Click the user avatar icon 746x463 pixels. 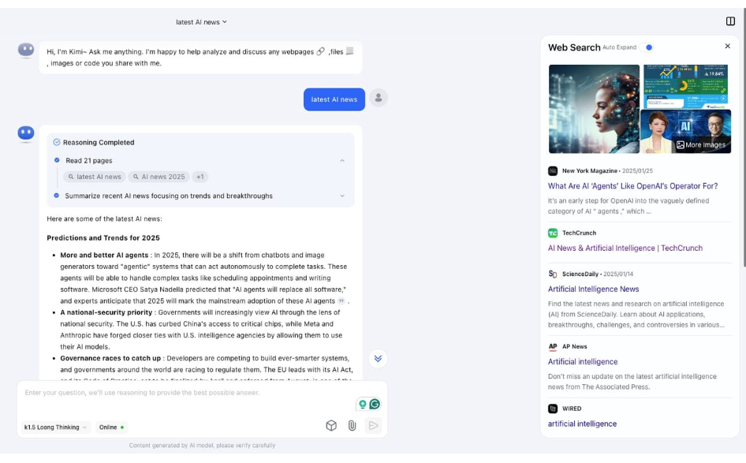379,98
